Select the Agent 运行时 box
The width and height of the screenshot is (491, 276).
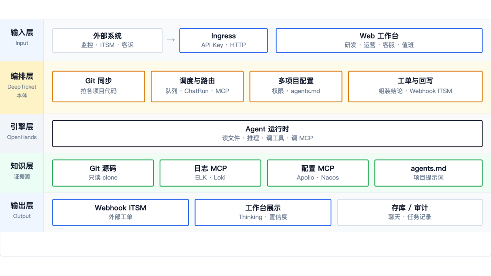coord(267,133)
